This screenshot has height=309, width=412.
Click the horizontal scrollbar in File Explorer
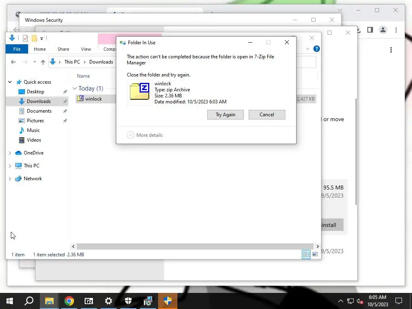point(195,246)
